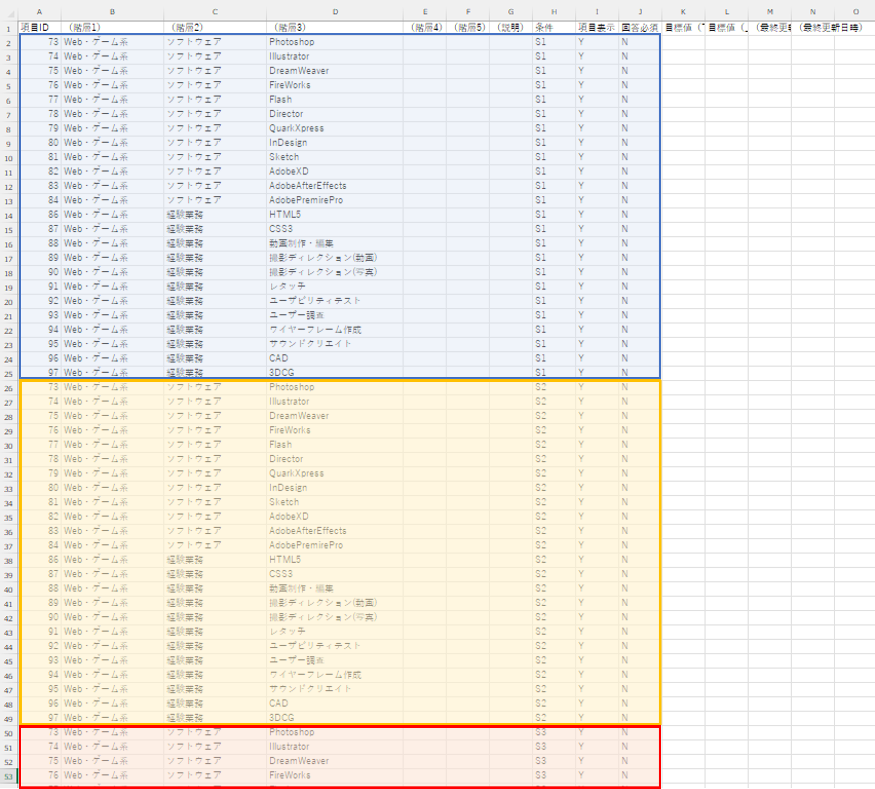875x789 pixels.
Task: Click the (階層5) header cell
Action: click(x=468, y=28)
